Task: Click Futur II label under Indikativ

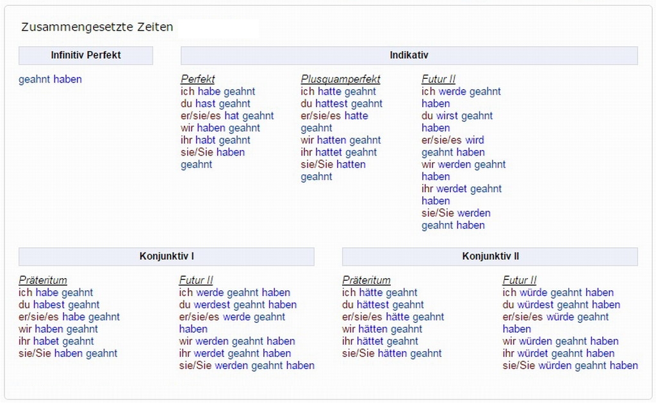Action: tap(438, 79)
